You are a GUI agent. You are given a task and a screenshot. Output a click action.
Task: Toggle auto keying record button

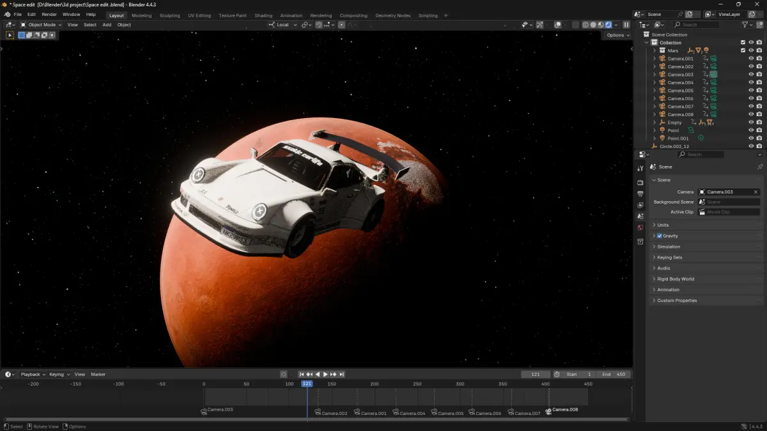pos(284,374)
